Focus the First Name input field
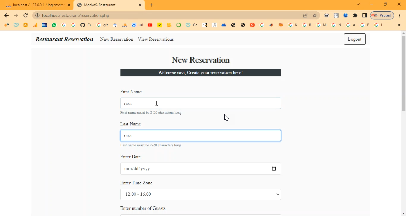 [200, 104]
